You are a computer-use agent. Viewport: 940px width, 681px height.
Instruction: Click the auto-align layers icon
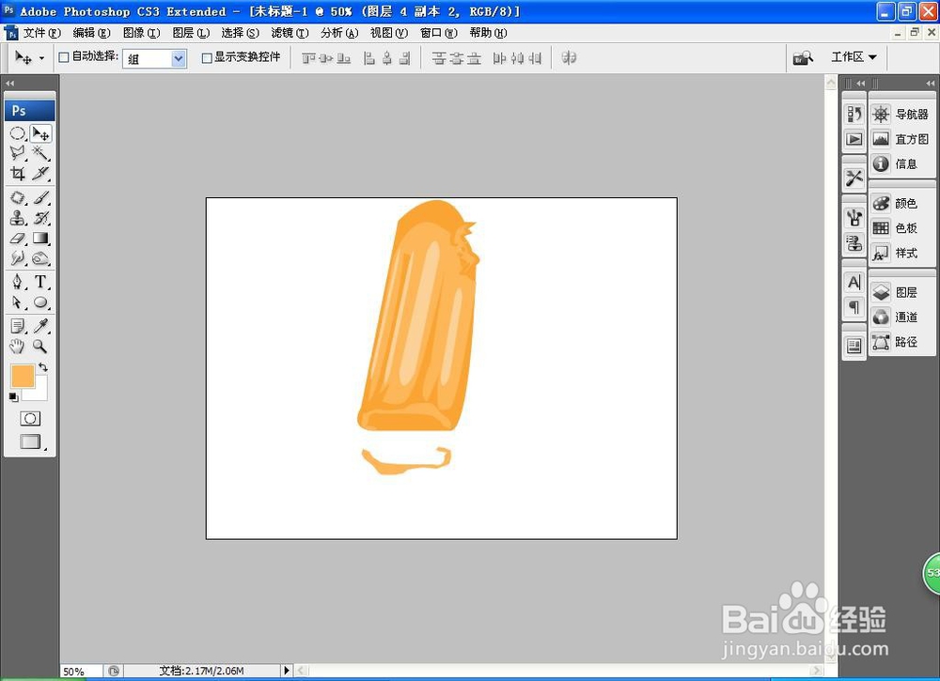[x=569, y=57]
